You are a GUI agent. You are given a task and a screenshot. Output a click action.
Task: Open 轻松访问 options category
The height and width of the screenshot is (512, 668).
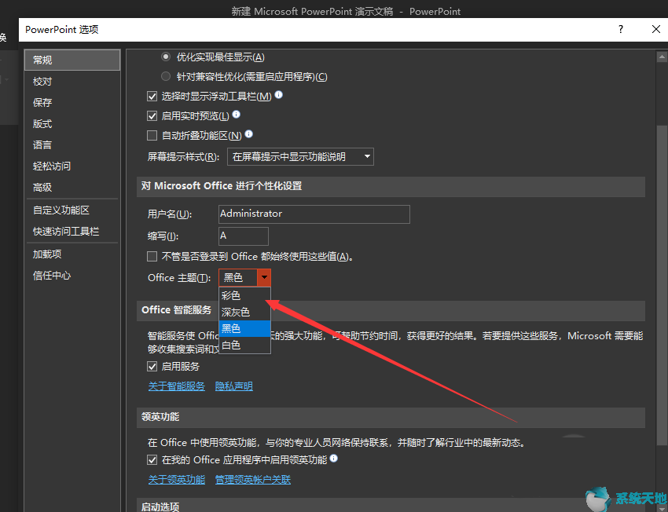72,166
